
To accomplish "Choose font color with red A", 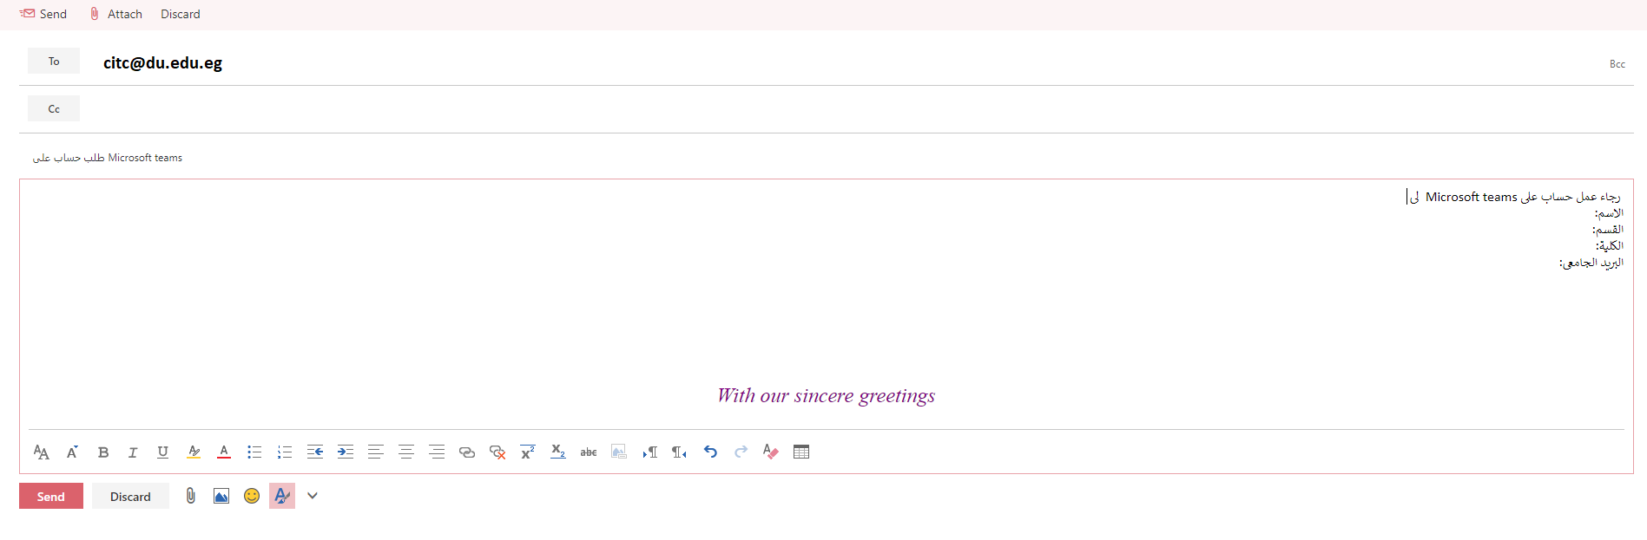I will (224, 452).
